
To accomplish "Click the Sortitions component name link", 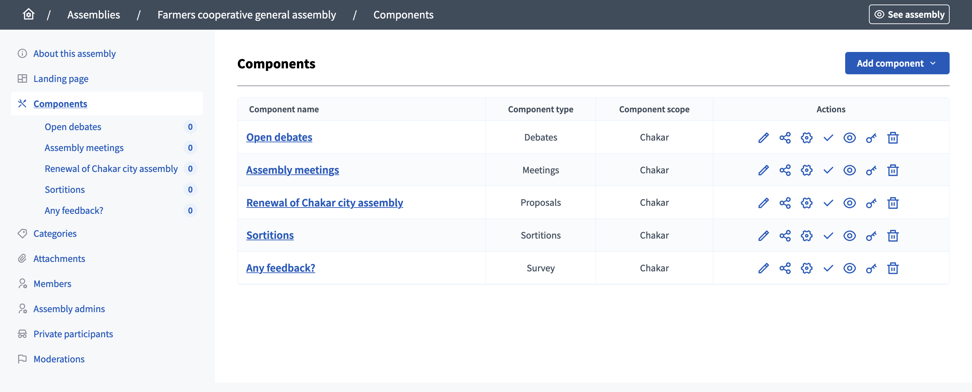I will [270, 234].
